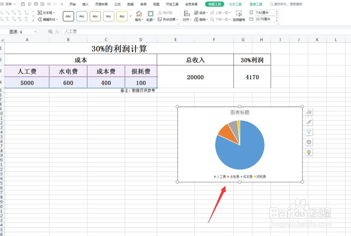
Task: Increase the 7.62厘米 height stepper
Action: (276, 11)
